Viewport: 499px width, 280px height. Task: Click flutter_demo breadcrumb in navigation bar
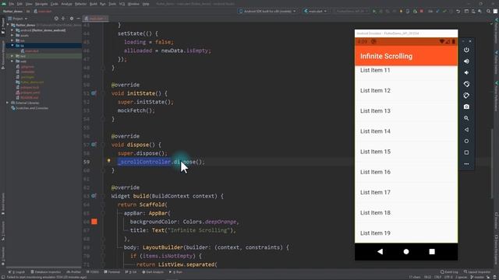coord(12,11)
